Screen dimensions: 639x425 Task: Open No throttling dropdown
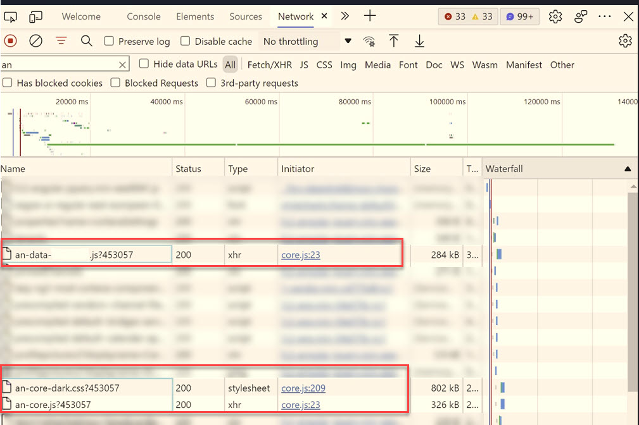click(307, 41)
